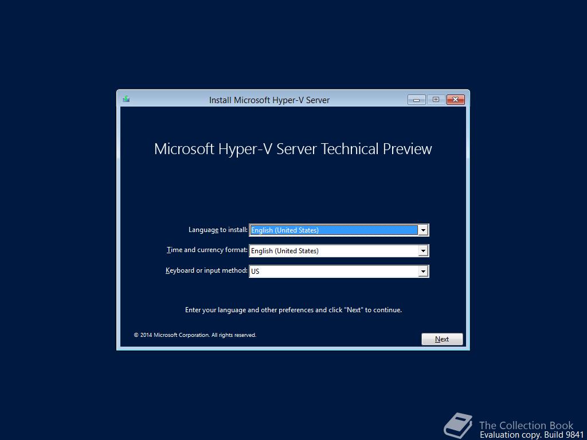Open the Keyboard or input method dropdown arrow
587x440 pixels.
(423, 271)
